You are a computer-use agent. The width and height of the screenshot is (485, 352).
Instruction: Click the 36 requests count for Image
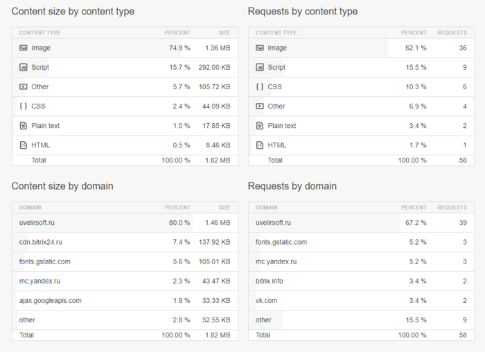[x=463, y=48]
